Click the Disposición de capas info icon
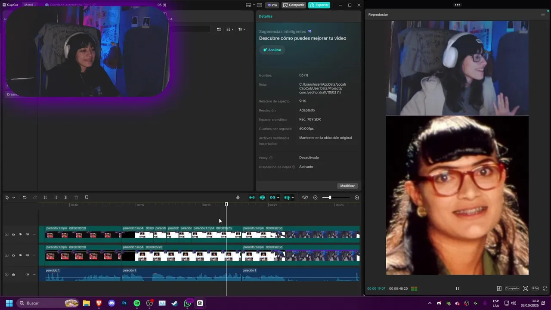This screenshot has height=310, width=551. point(294,167)
